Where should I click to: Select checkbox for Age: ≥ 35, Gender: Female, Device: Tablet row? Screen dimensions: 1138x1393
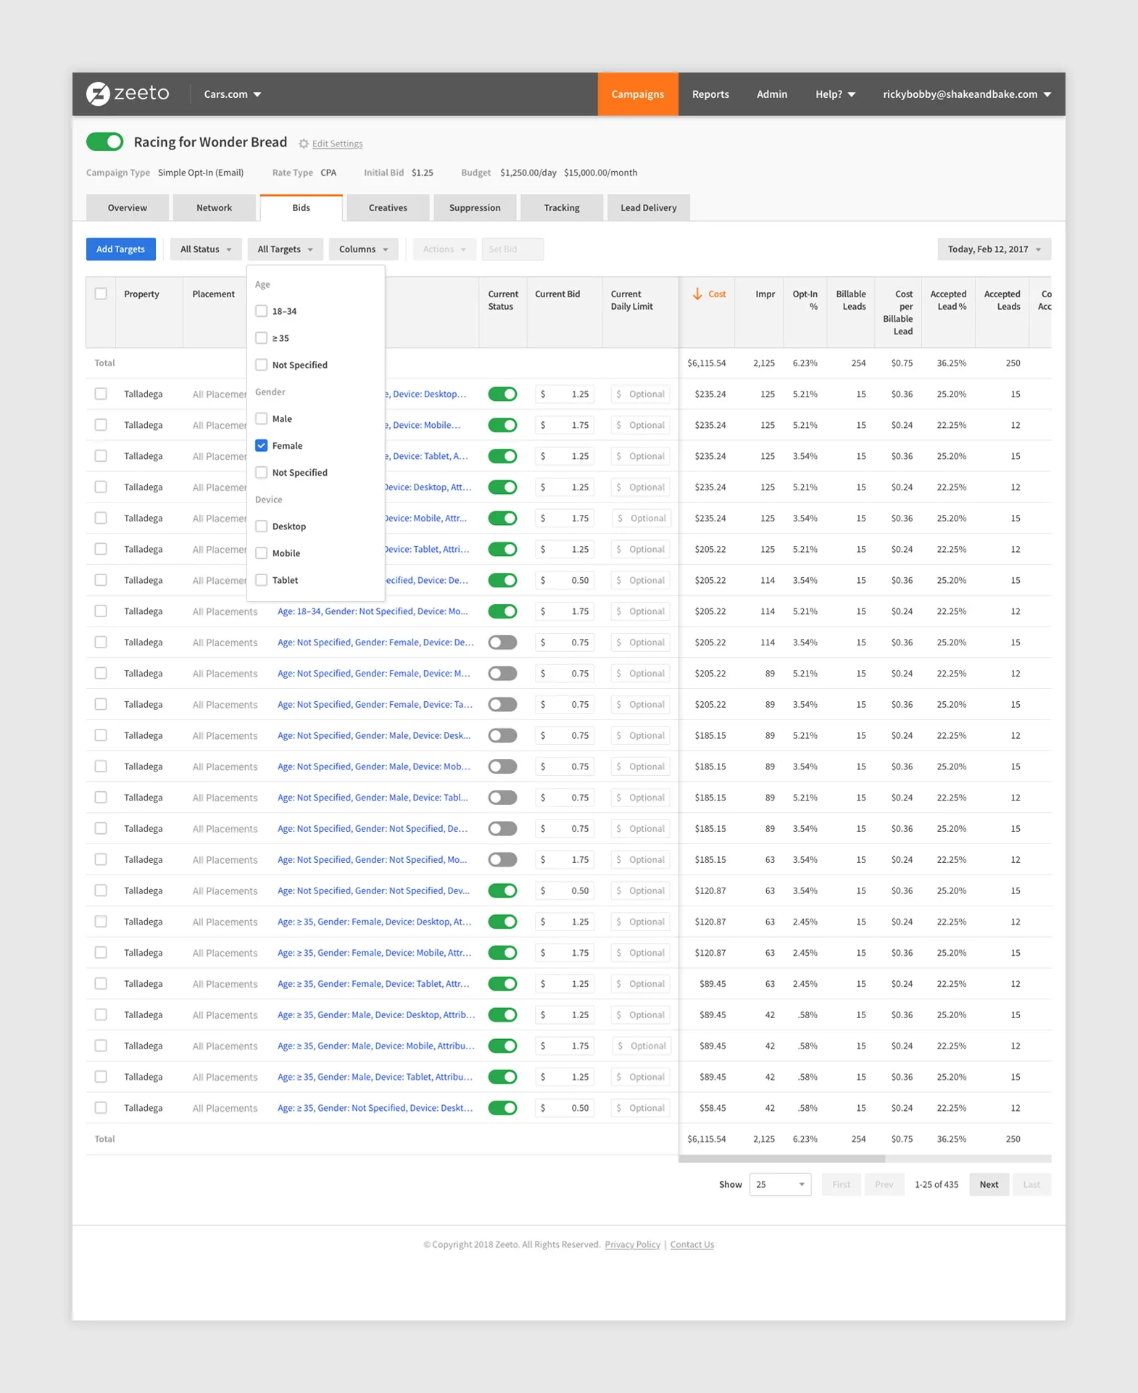tap(101, 984)
